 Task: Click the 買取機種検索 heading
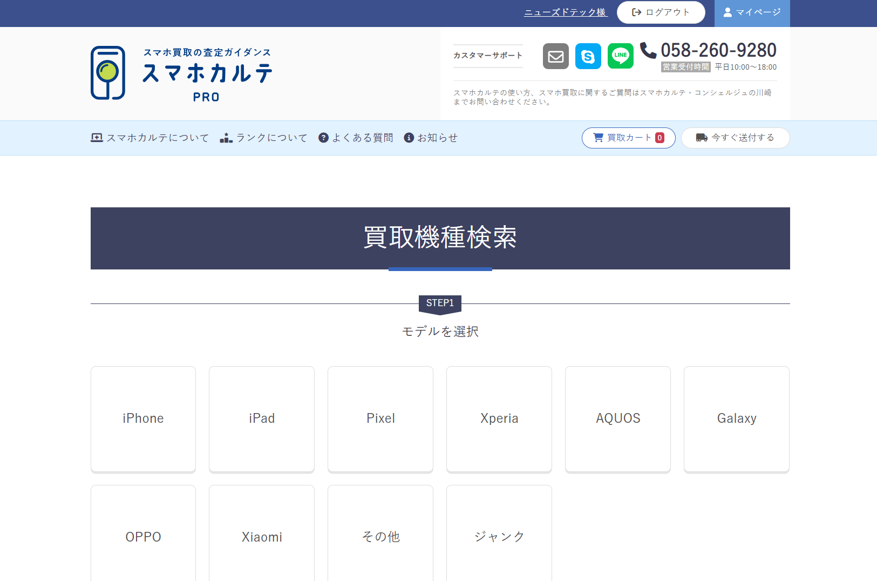[x=440, y=238]
